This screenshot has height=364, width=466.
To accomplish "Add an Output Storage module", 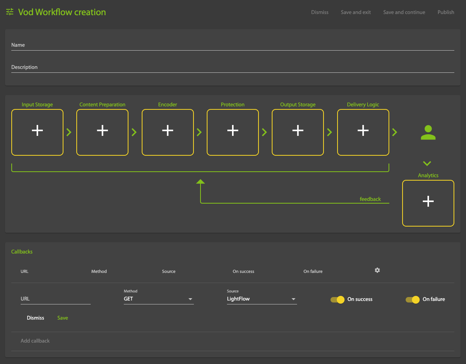I will point(297,132).
